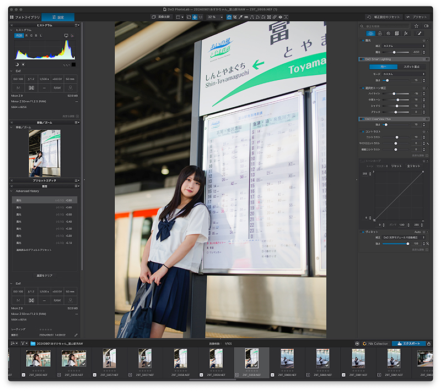
Task: Click the エクスポート export button
Action: click(408, 343)
